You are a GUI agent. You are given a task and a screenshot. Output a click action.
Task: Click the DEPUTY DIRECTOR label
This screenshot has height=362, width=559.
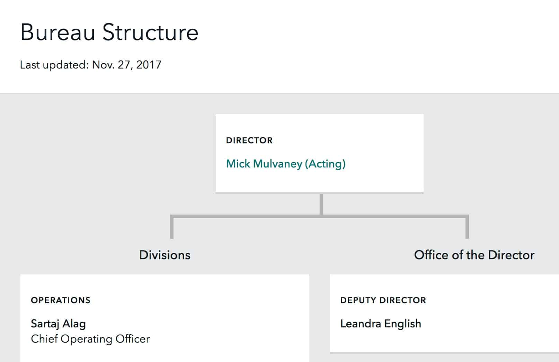coord(383,300)
